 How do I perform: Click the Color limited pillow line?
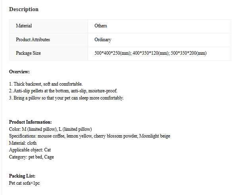tap(50, 129)
